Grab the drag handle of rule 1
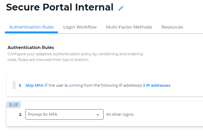This screenshot has height=137, width=203. point(14,85)
